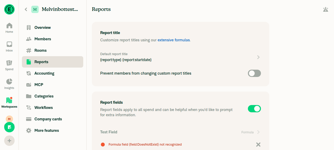Screen dimensions: 334x150
Task: Open the More features menu item
Action: click(x=53, y=131)
